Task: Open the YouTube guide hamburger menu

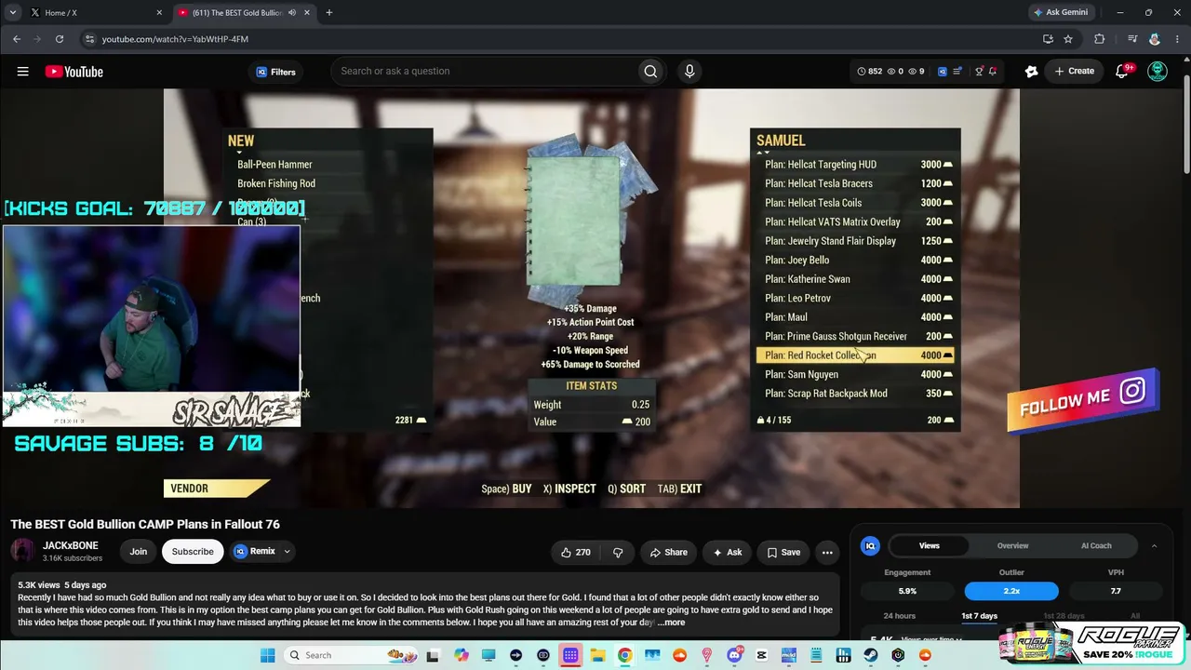Action: [22, 72]
